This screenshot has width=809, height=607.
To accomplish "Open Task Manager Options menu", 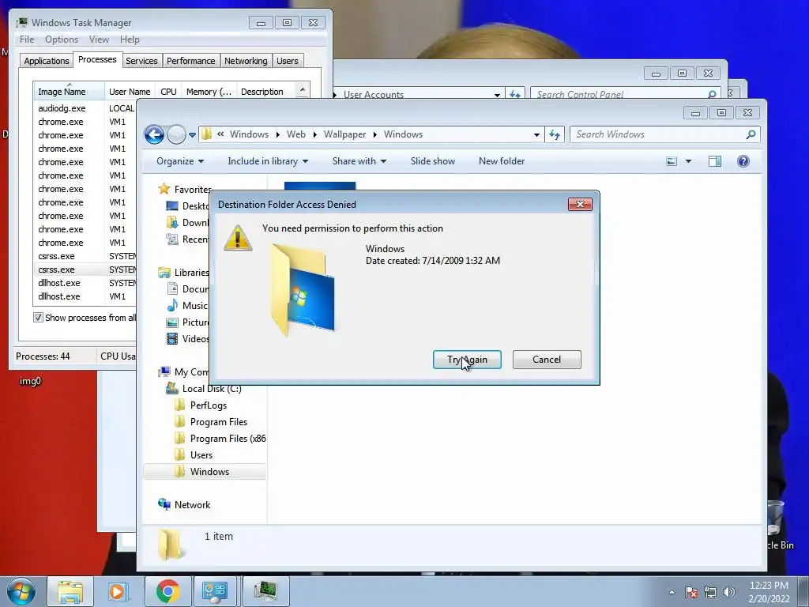I will click(x=62, y=40).
